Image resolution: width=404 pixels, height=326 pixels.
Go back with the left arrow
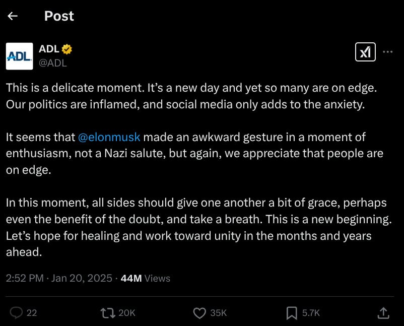13,16
